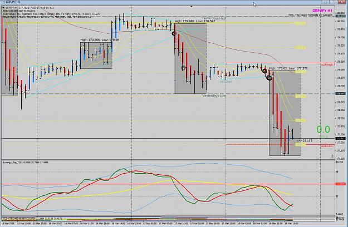Click the chart shift triangle marker at top
The height and width of the screenshot is (227, 348).
point(191,7)
